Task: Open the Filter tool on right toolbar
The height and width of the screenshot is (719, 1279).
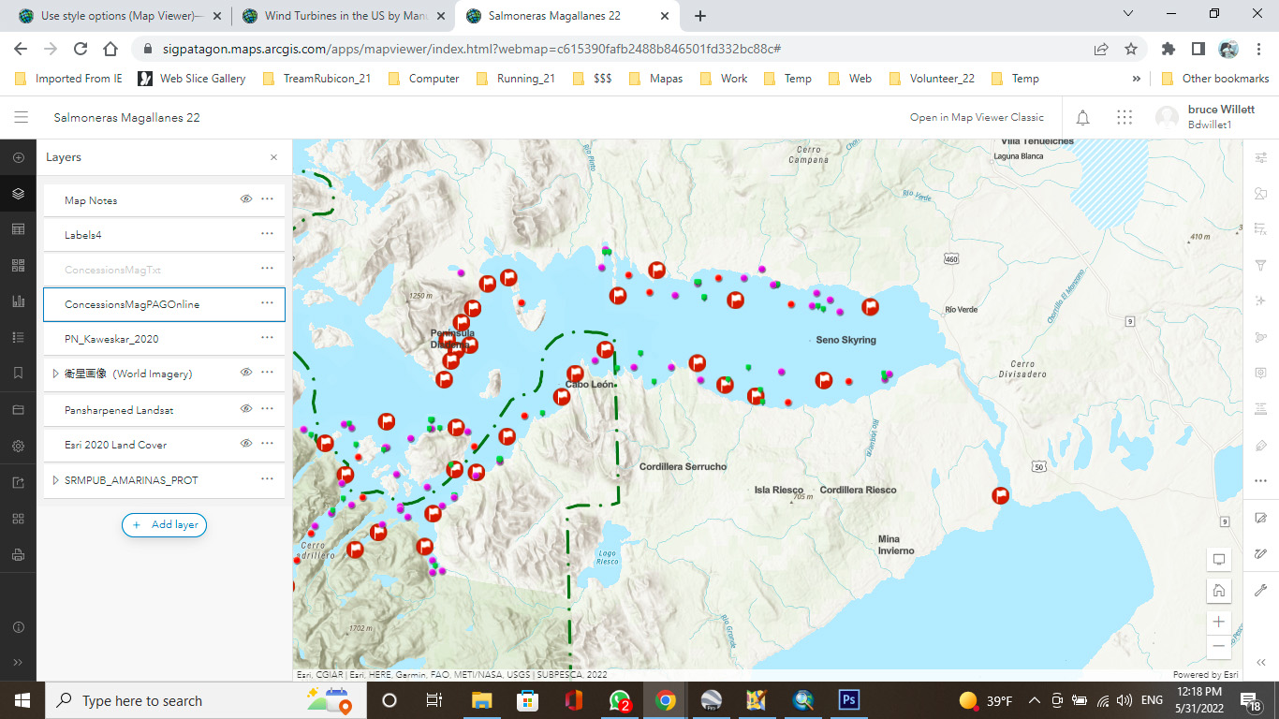Action: click(1260, 266)
